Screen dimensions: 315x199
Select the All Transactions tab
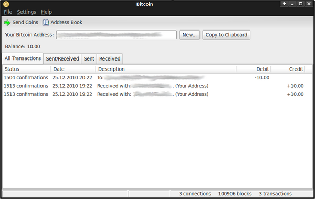click(23, 58)
